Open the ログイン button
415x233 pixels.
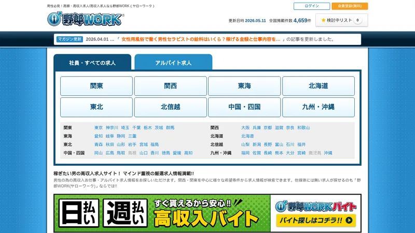click(x=312, y=6)
